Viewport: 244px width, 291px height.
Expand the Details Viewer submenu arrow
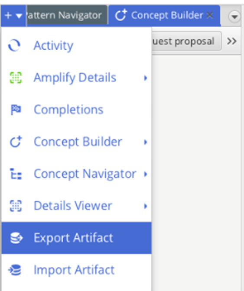145,206
